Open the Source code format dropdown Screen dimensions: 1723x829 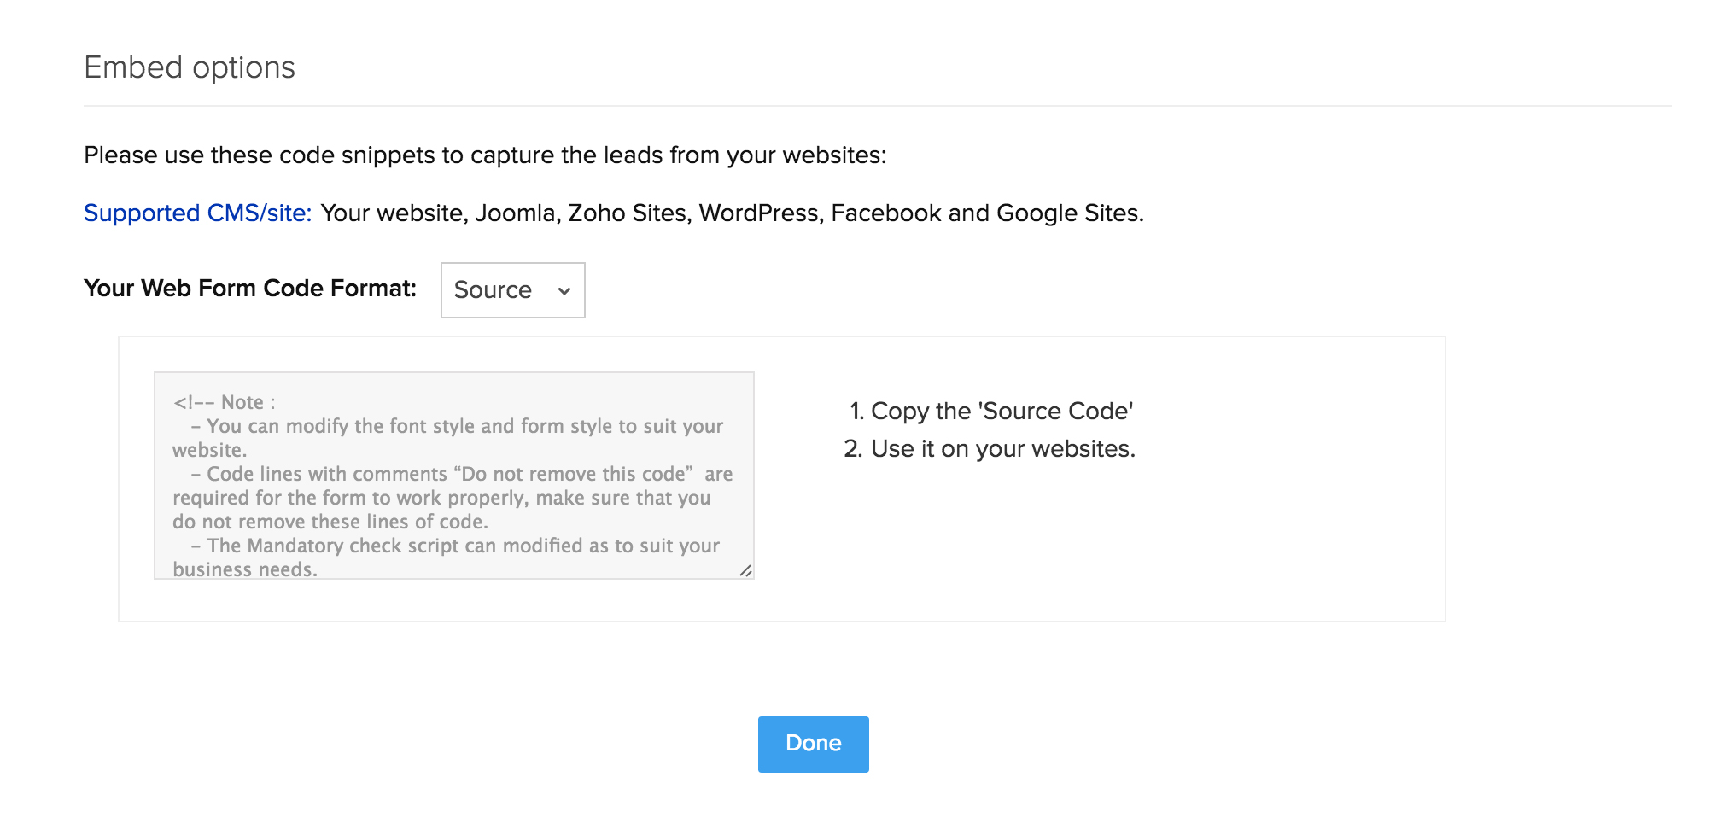pos(512,290)
